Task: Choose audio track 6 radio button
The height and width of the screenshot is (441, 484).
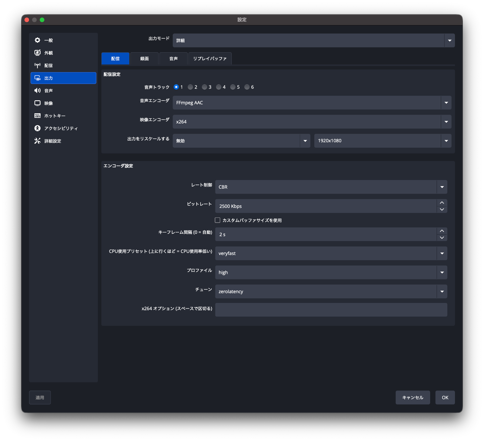Action: click(247, 87)
